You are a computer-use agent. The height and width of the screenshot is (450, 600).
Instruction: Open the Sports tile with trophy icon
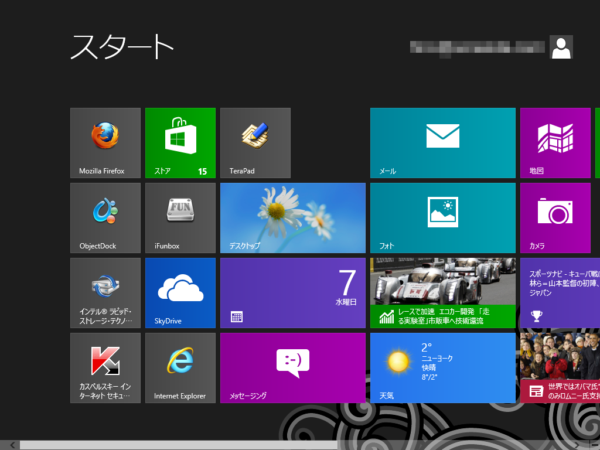pos(560,293)
